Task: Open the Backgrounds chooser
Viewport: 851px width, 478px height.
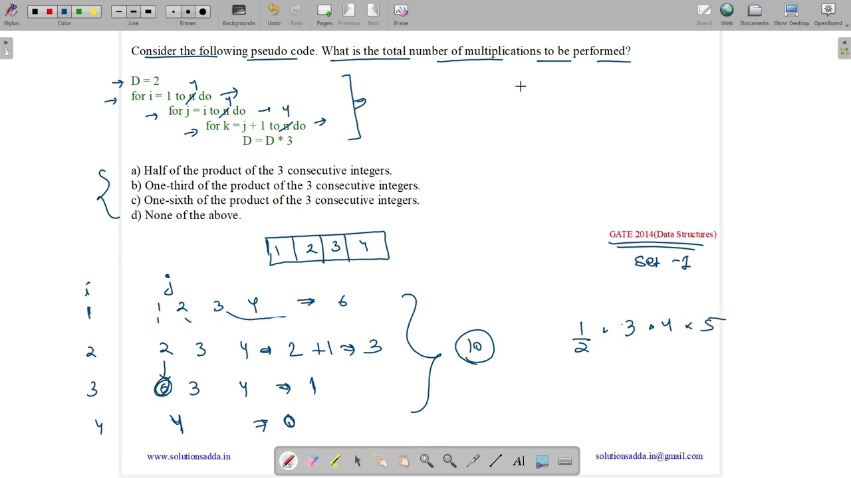Action: pos(239,14)
